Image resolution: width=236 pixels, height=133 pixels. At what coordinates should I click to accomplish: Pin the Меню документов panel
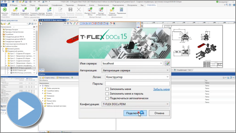(34, 20)
